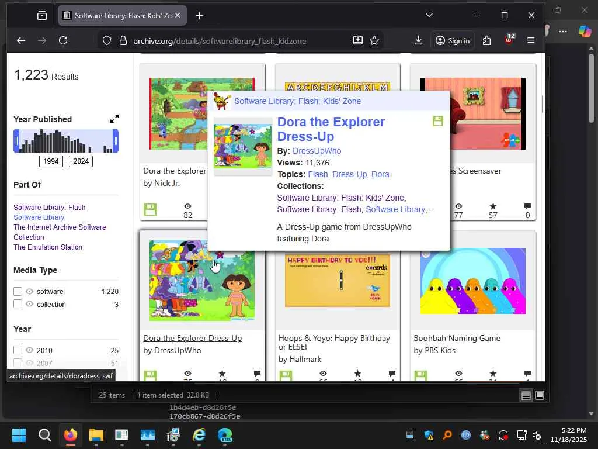The image size is (598, 449).
Task: Open Firefox downloads panel
Action: pos(418,40)
